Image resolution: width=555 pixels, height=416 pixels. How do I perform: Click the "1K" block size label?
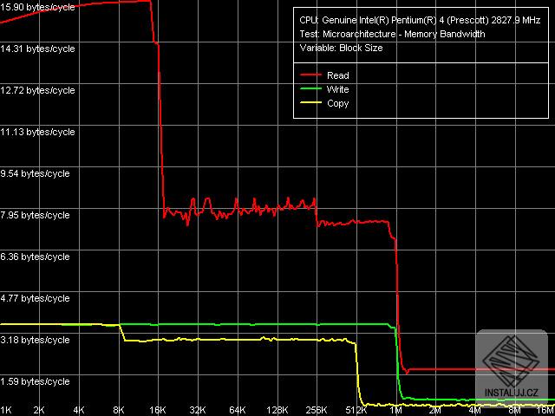[x=6, y=411]
